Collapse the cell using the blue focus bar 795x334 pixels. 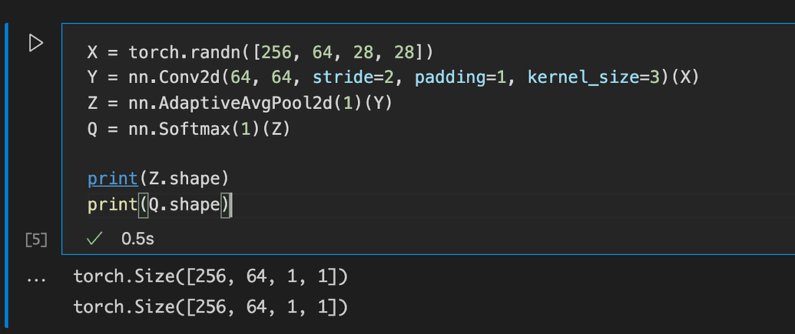coord(6,138)
